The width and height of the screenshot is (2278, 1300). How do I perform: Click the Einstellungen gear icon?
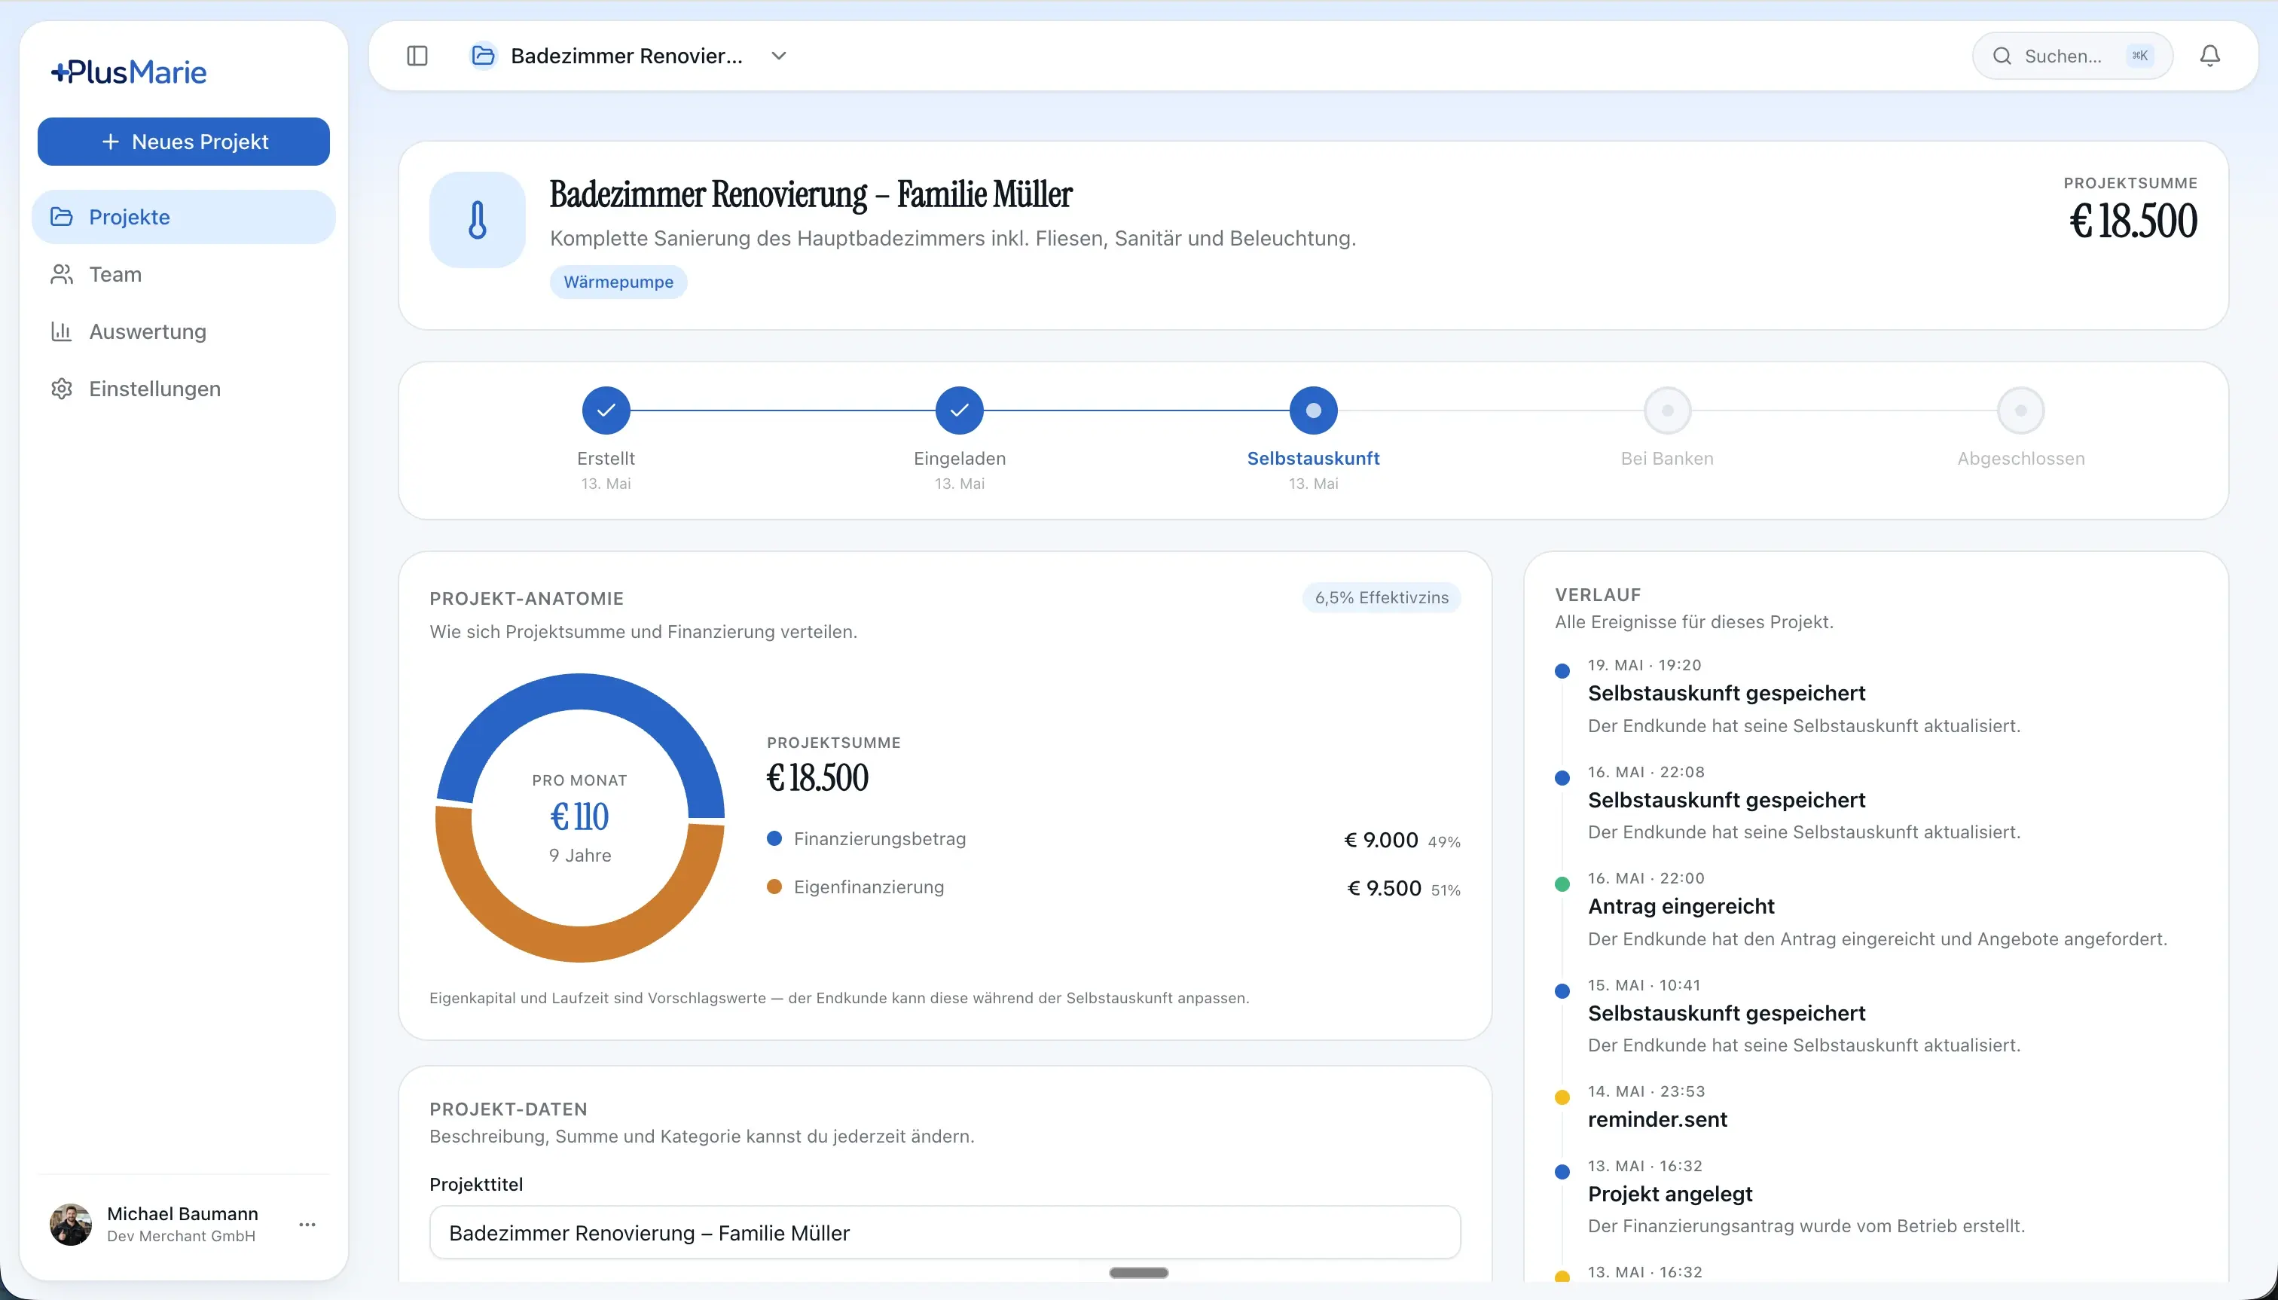62,389
